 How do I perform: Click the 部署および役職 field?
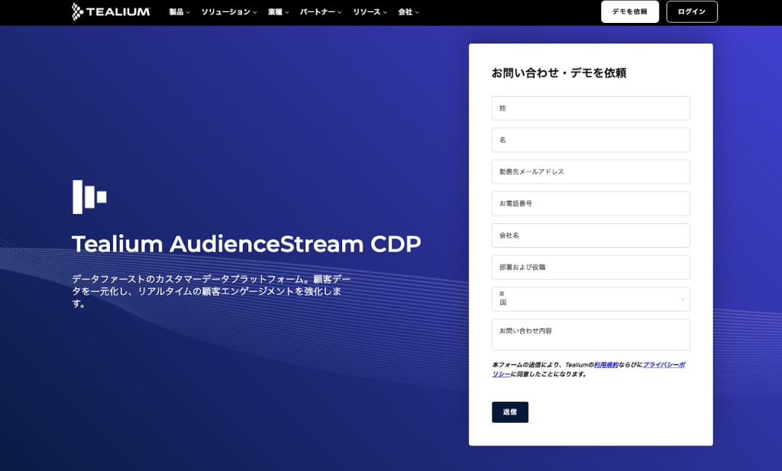click(x=590, y=268)
